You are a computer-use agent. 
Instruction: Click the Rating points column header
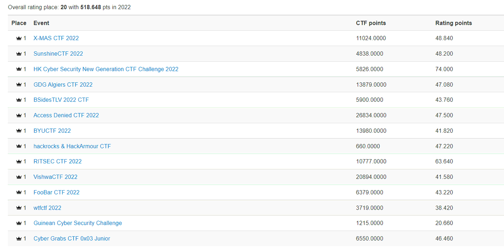point(454,23)
